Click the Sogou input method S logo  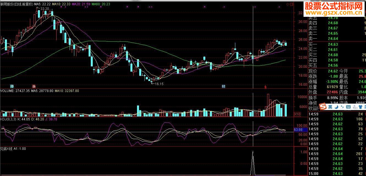323,107
